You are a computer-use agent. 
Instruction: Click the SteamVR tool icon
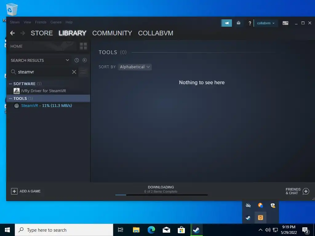pyautogui.click(x=17, y=106)
